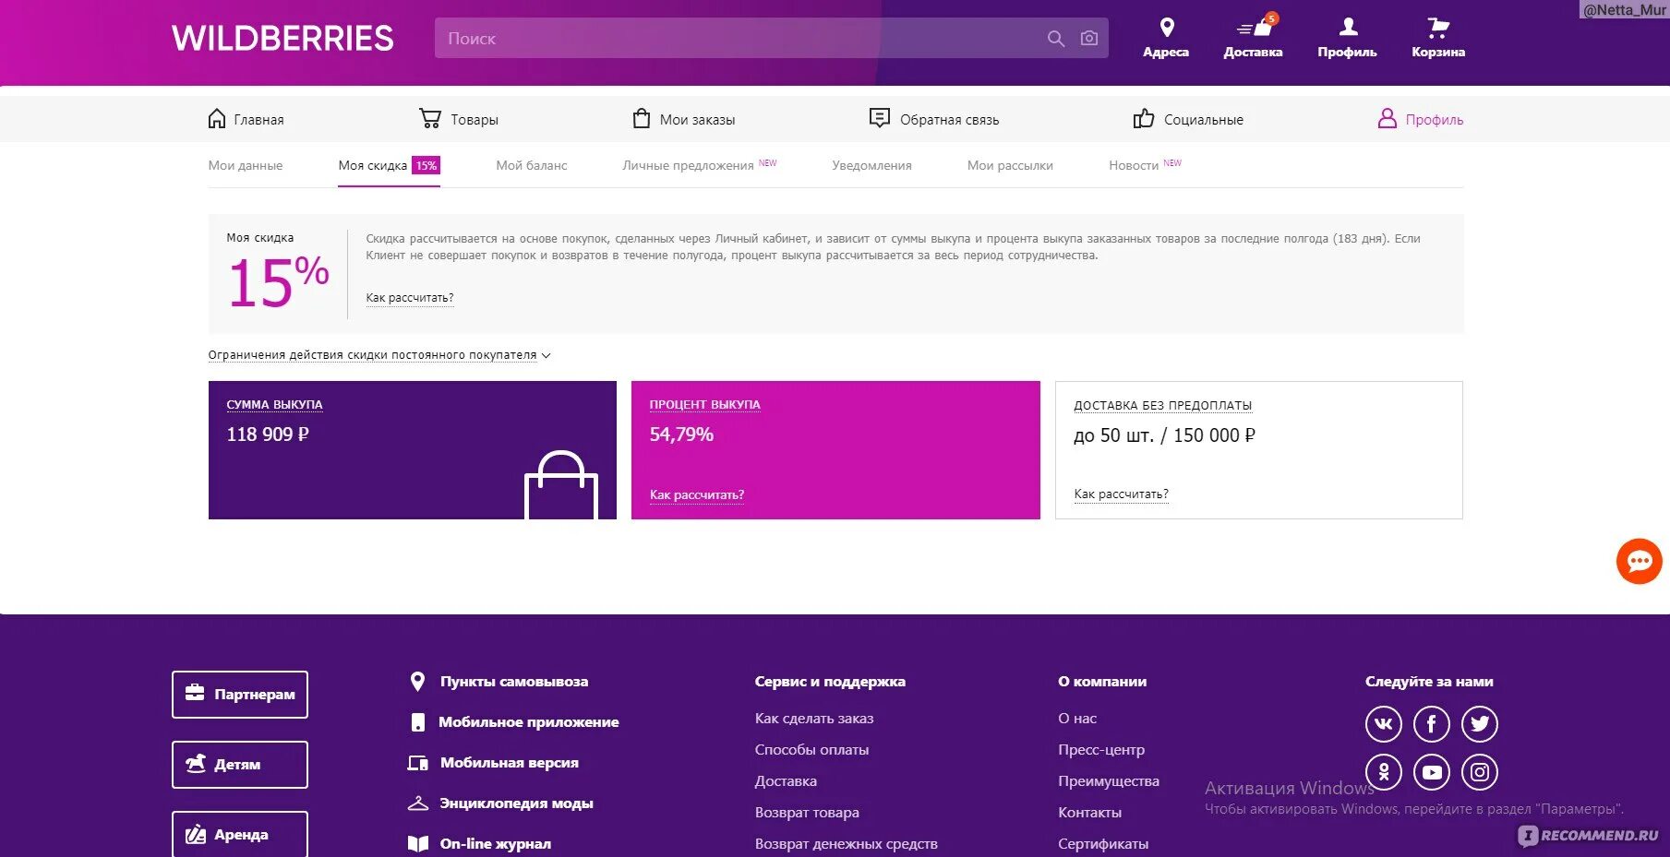Open Способы оплаты link
This screenshot has height=857, width=1670.
pos(811,750)
